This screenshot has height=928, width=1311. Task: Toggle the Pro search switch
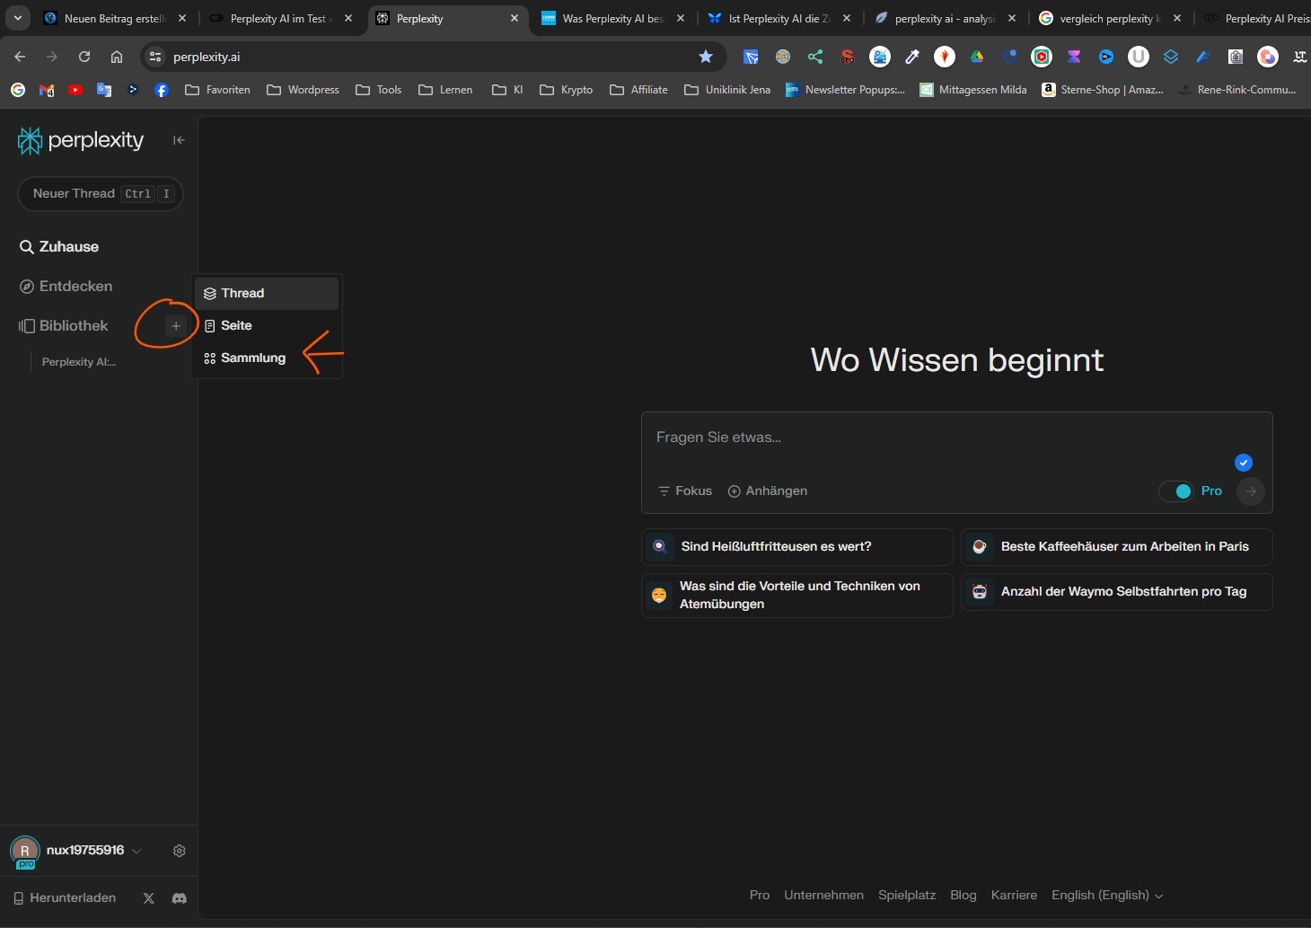tap(1175, 491)
